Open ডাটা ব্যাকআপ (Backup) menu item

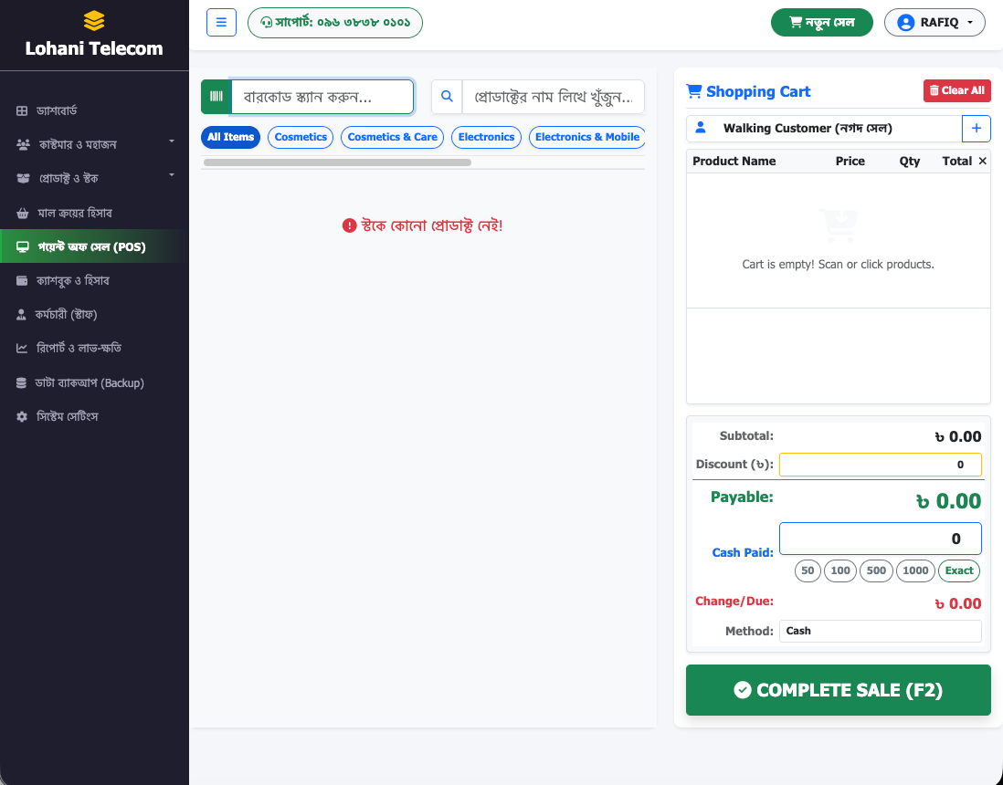(x=95, y=382)
